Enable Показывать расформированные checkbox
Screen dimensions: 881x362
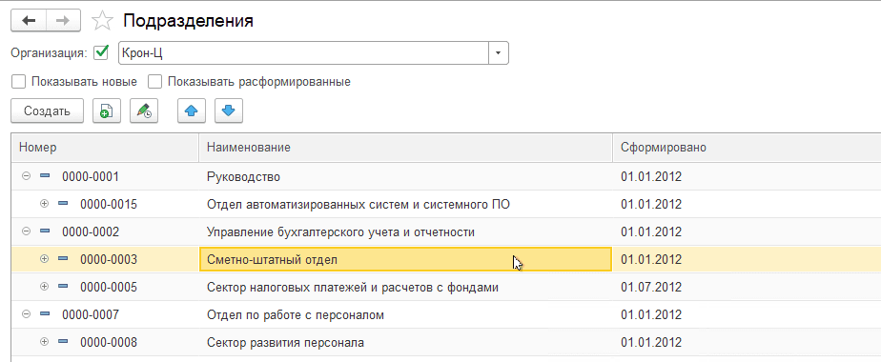click(x=155, y=81)
